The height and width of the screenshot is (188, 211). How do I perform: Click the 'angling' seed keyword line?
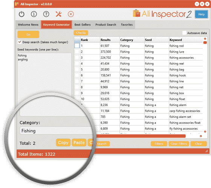point(23,59)
